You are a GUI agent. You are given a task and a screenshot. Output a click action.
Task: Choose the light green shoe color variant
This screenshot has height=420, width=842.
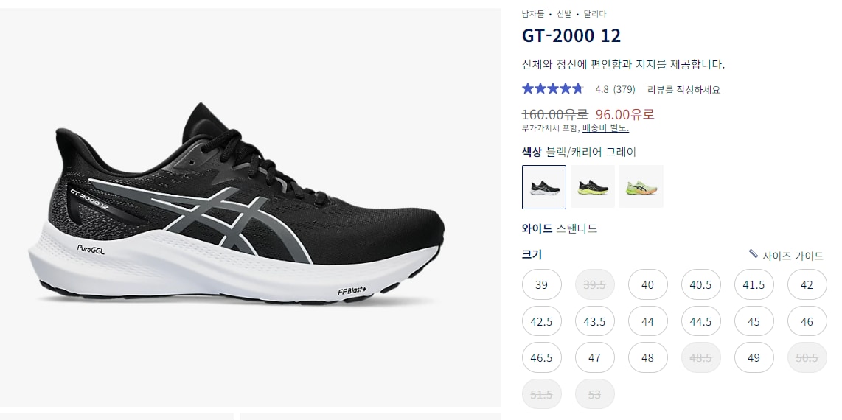tap(641, 186)
